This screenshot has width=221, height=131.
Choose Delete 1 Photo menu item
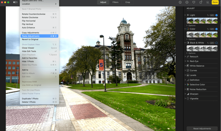click(x=39, y=102)
